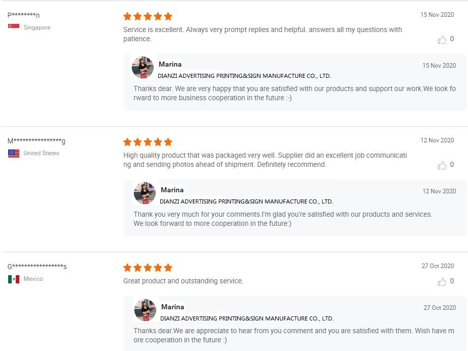Select reviewer name M***************g
The image size is (468, 351).
(36, 141)
